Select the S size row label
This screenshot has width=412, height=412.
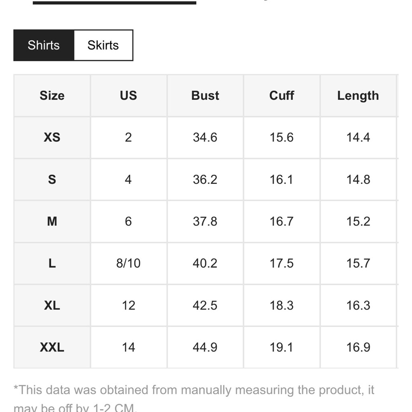click(x=52, y=180)
